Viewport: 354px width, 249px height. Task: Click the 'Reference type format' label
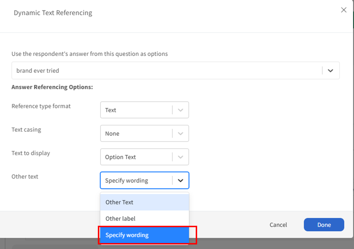41,106
